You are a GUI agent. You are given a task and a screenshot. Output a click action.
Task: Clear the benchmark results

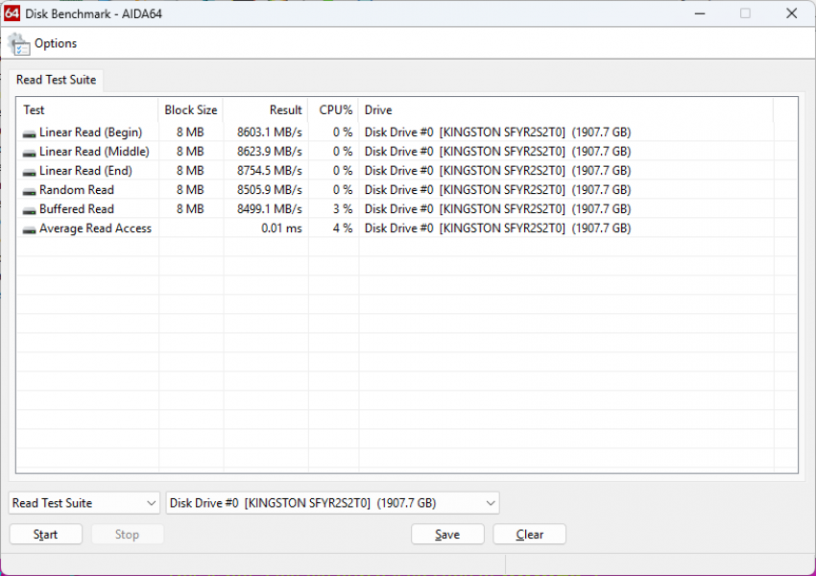click(529, 535)
